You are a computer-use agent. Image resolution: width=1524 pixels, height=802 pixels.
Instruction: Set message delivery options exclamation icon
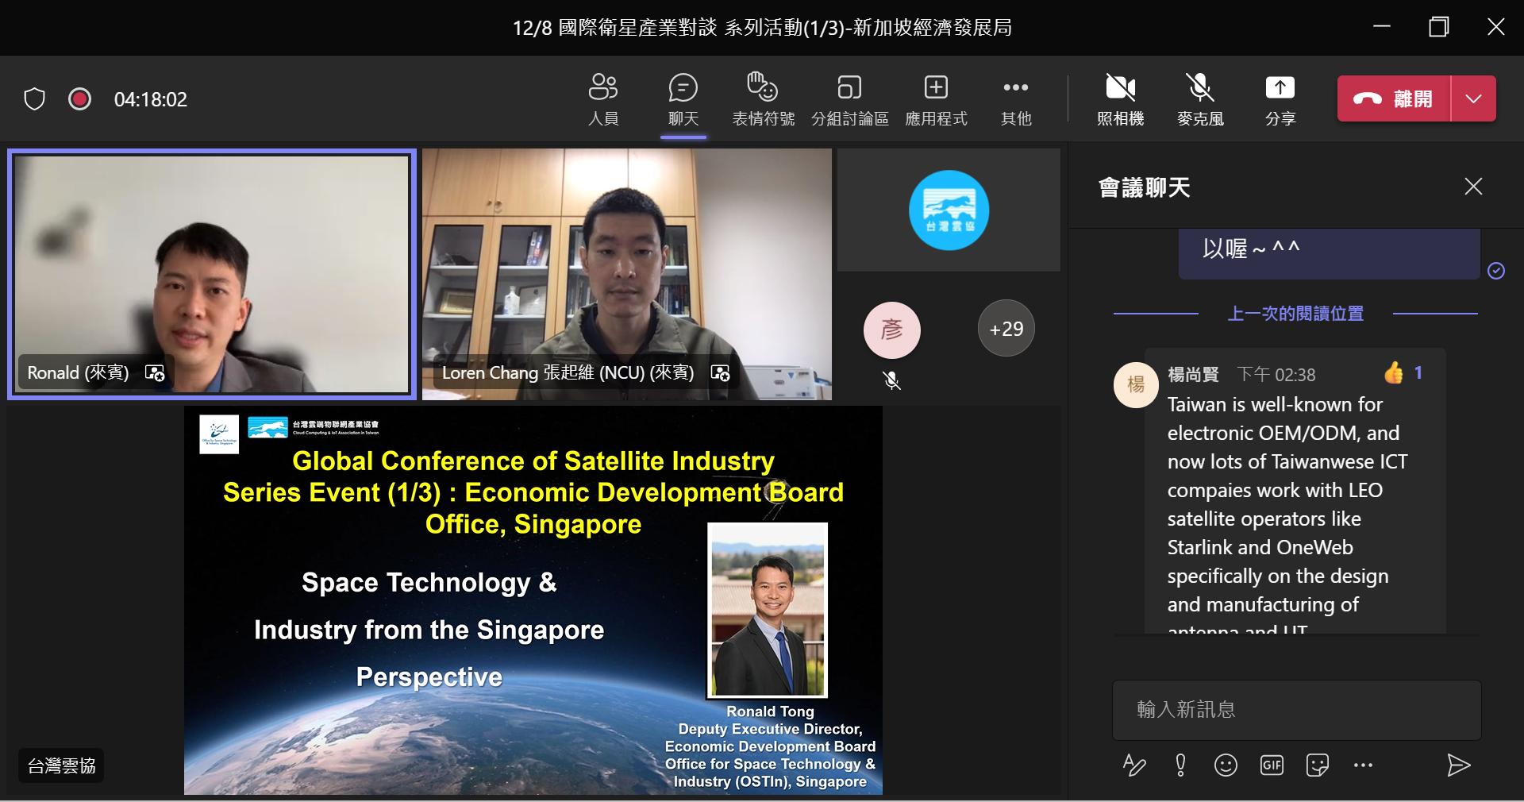tap(1180, 765)
